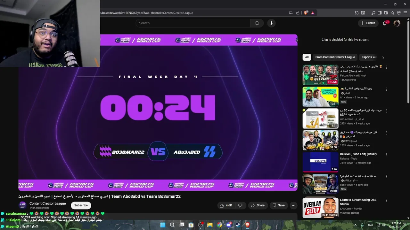
Task: Open options menu for Believe Piano Edit
Action: coord(387,155)
